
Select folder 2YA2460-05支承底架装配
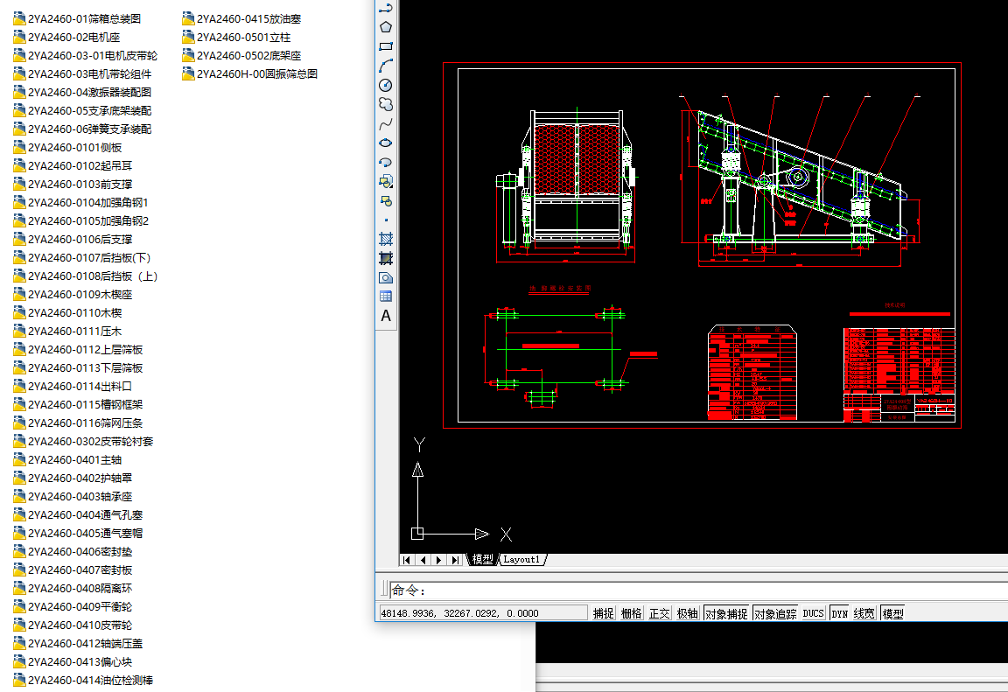pos(82,111)
